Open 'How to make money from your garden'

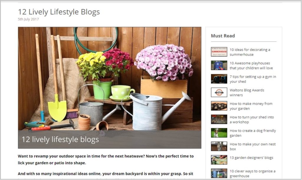(x=251, y=106)
